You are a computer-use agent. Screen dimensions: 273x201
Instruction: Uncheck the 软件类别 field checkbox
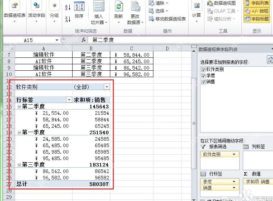(x=203, y=70)
